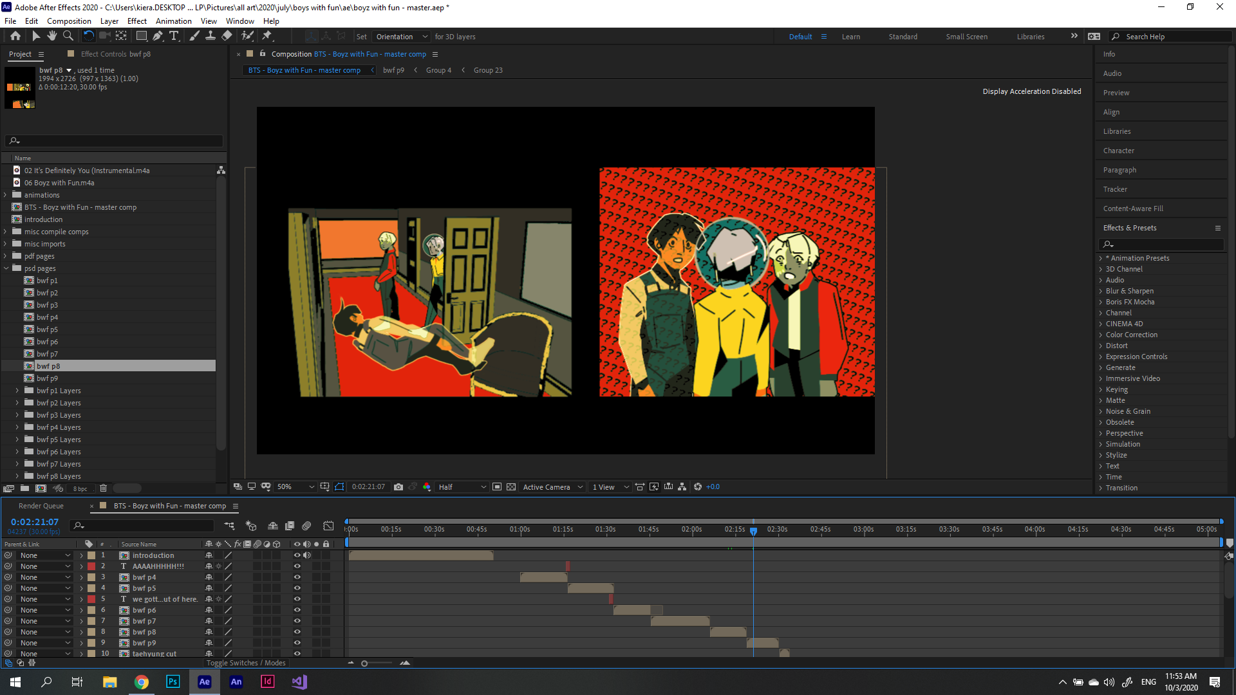
Task: Click Toggle Switches / Modes button
Action: [x=246, y=663]
